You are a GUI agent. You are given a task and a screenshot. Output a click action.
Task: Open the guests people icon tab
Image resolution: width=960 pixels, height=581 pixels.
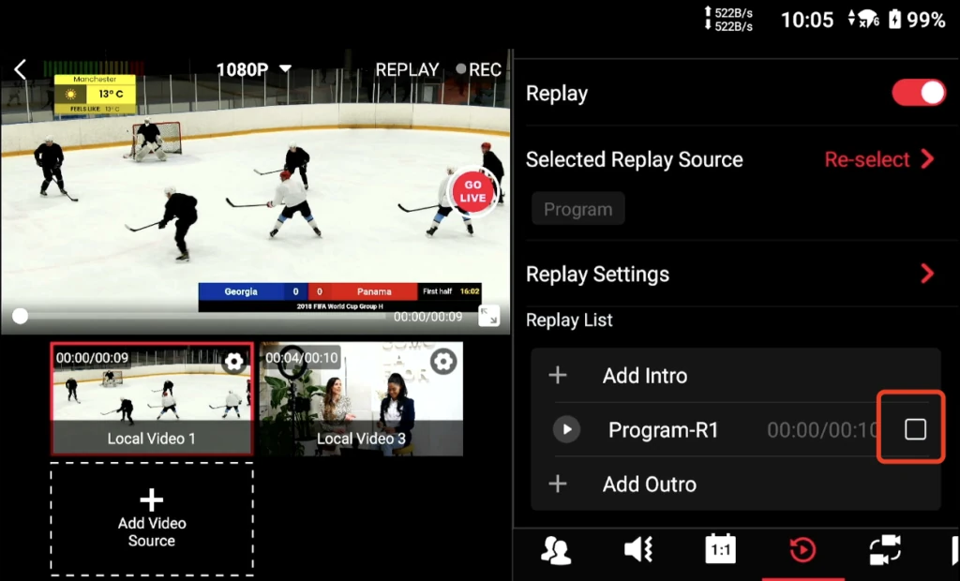556,550
